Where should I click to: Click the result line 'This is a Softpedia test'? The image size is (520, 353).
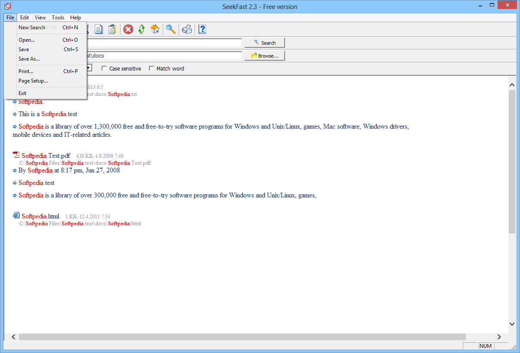point(48,114)
